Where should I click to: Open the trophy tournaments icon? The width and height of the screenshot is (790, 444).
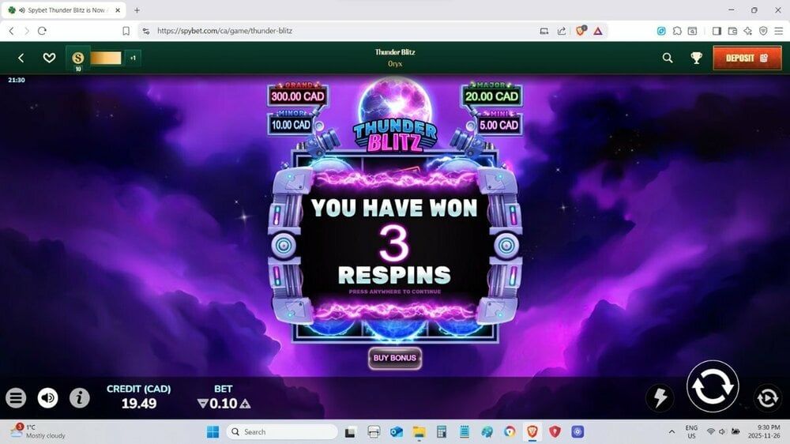point(696,58)
